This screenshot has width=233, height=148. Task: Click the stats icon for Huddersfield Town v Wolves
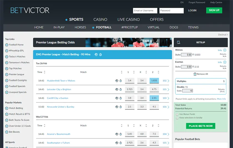click(x=117, y=81)
